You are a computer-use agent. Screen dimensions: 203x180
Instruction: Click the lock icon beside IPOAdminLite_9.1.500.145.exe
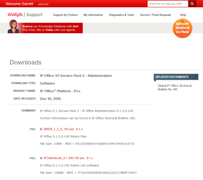(41, 158)
